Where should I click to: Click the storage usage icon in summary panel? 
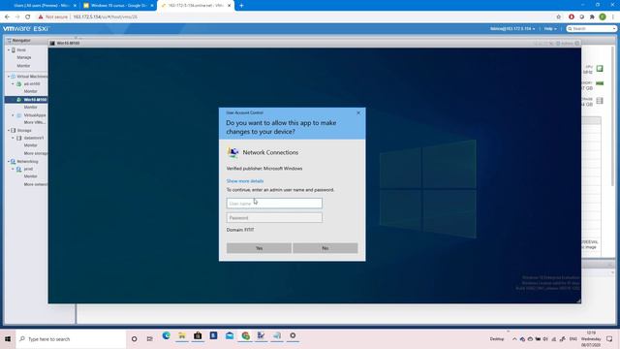600,101
